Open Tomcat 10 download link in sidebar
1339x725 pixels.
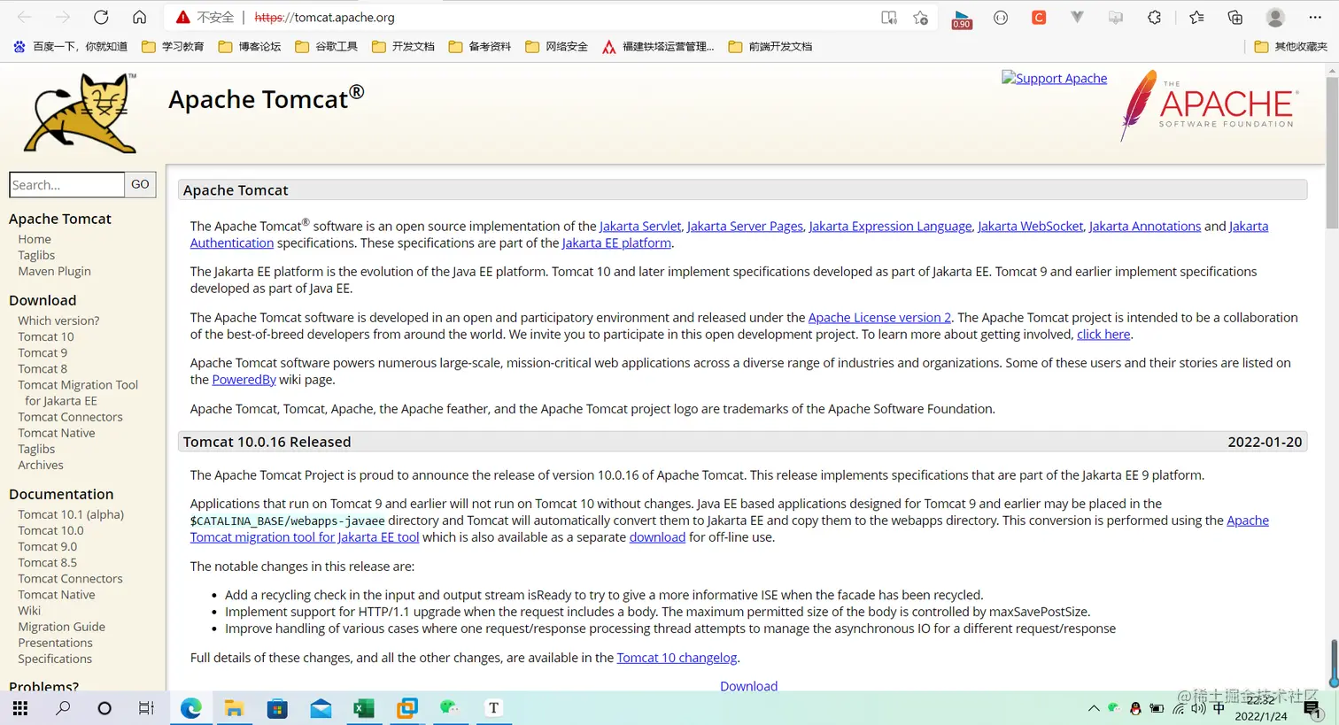pos(46,336)
